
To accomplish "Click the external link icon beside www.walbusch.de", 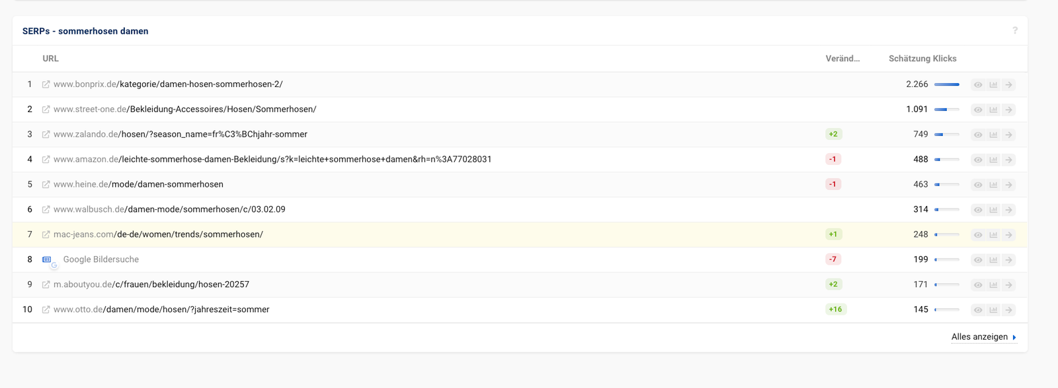I will coord(46,210).
